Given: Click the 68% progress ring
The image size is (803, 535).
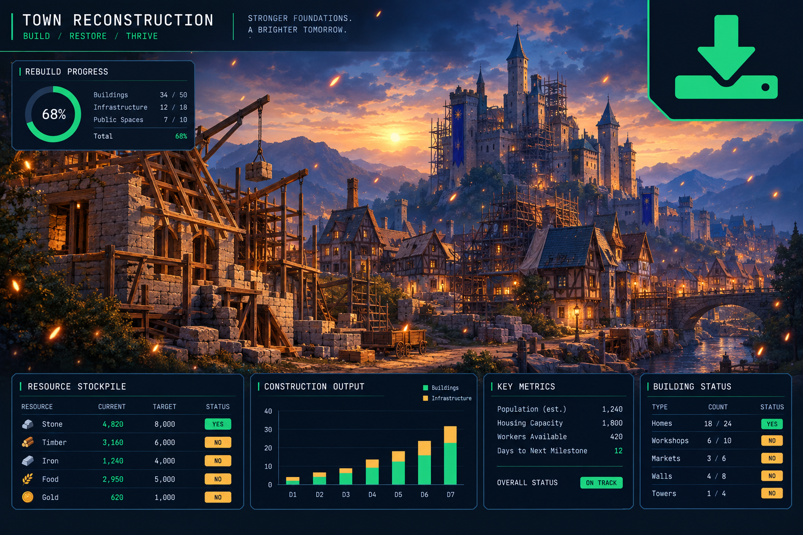Looking at the screenshot, I should click(x=53, y=114).
